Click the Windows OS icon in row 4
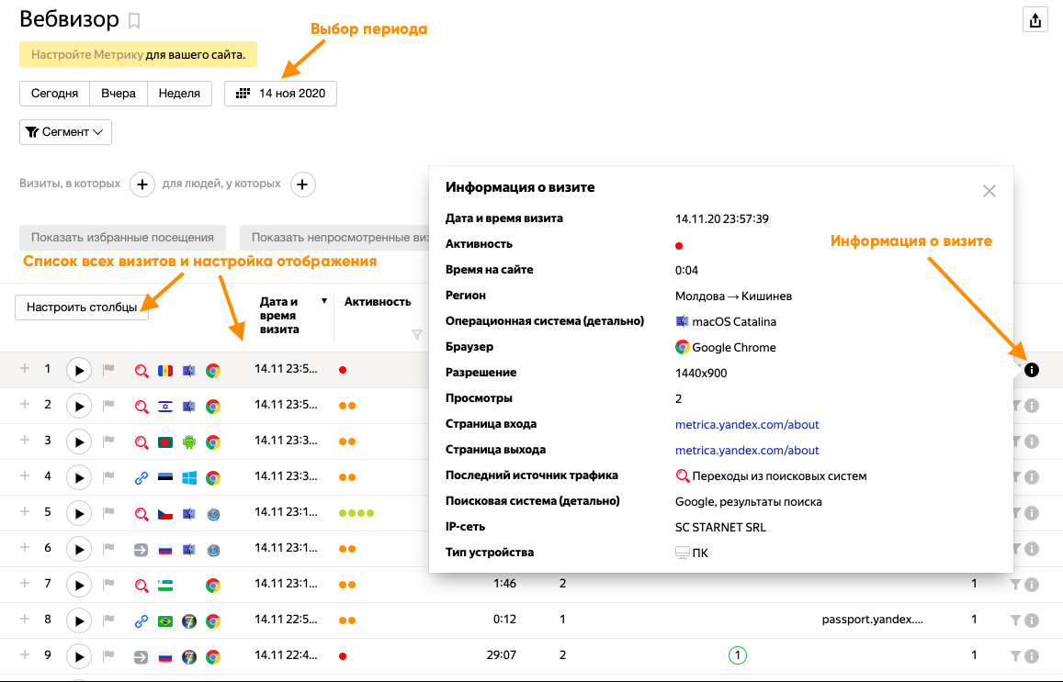1063x682 pixels. [x=189, y=478]
